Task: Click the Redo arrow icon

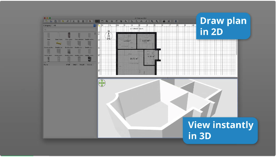Action: click(68, 21)
